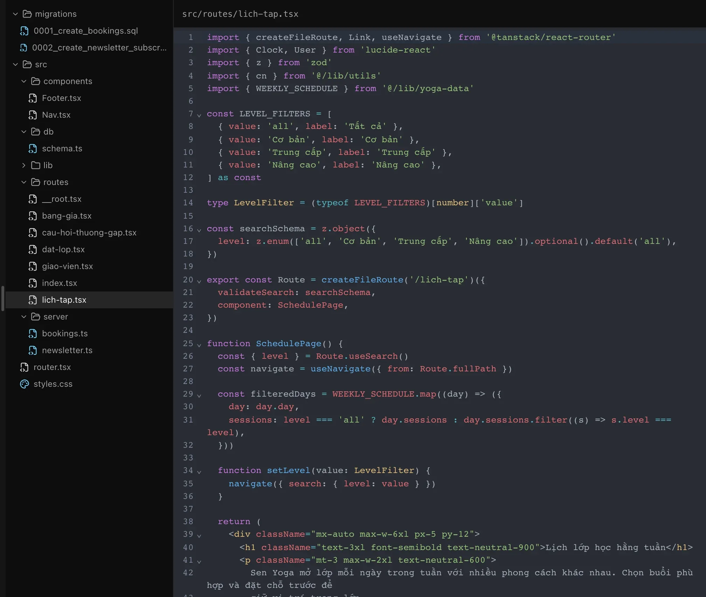
Task: Click the file icon next to index.tsx
Action: click(x=33, y=283)
